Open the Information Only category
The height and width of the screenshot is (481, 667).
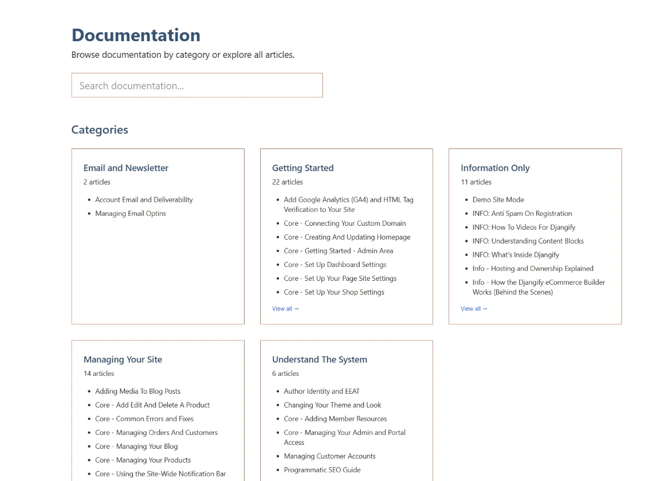[495, 168]
